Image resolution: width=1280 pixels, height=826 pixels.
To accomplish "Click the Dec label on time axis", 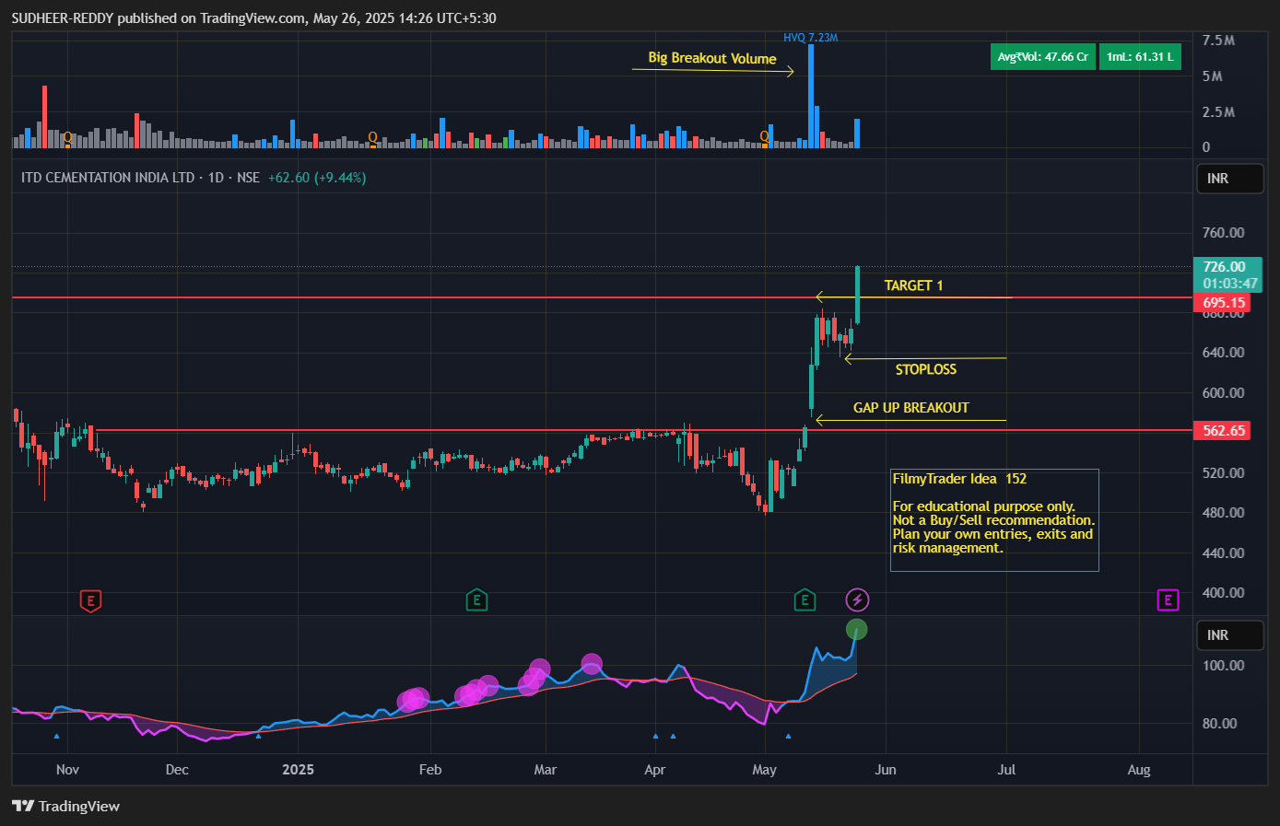I will [177, 770].
